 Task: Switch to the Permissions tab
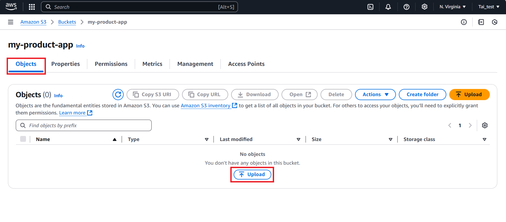click(x=111, y=64)
